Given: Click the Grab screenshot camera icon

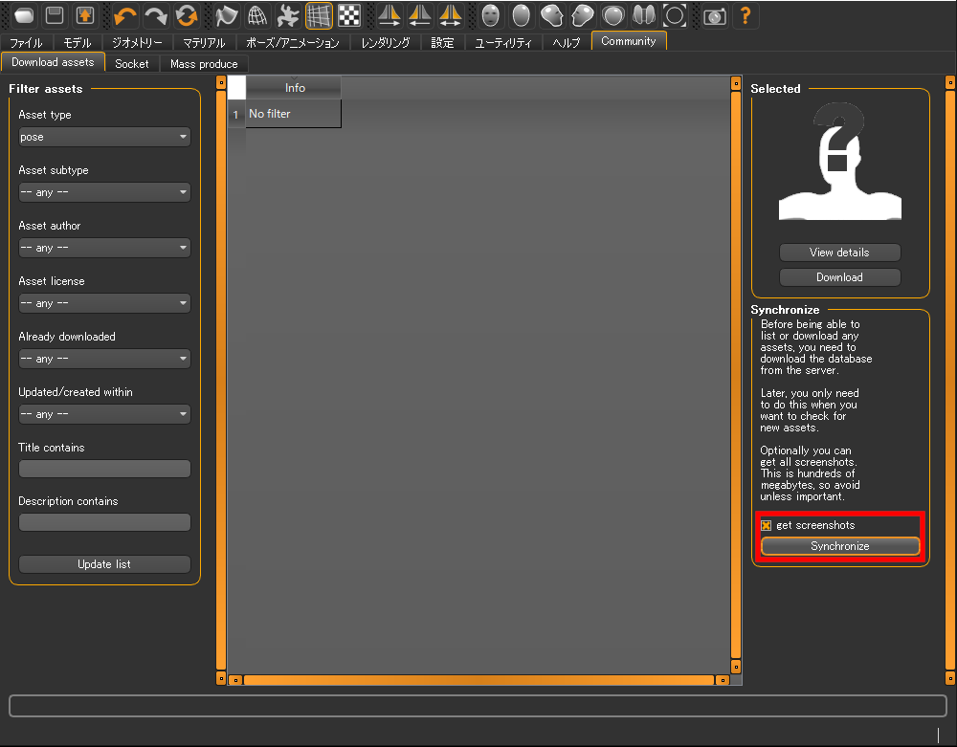Looking at the screenshot, I should tap(715, 15).
